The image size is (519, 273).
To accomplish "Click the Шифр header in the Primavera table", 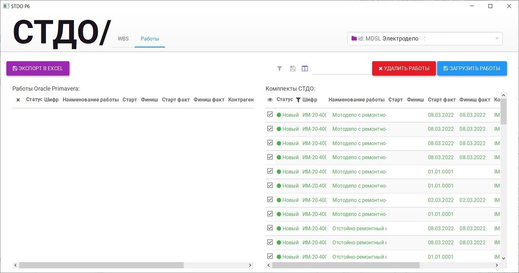I will click(51, 100).
